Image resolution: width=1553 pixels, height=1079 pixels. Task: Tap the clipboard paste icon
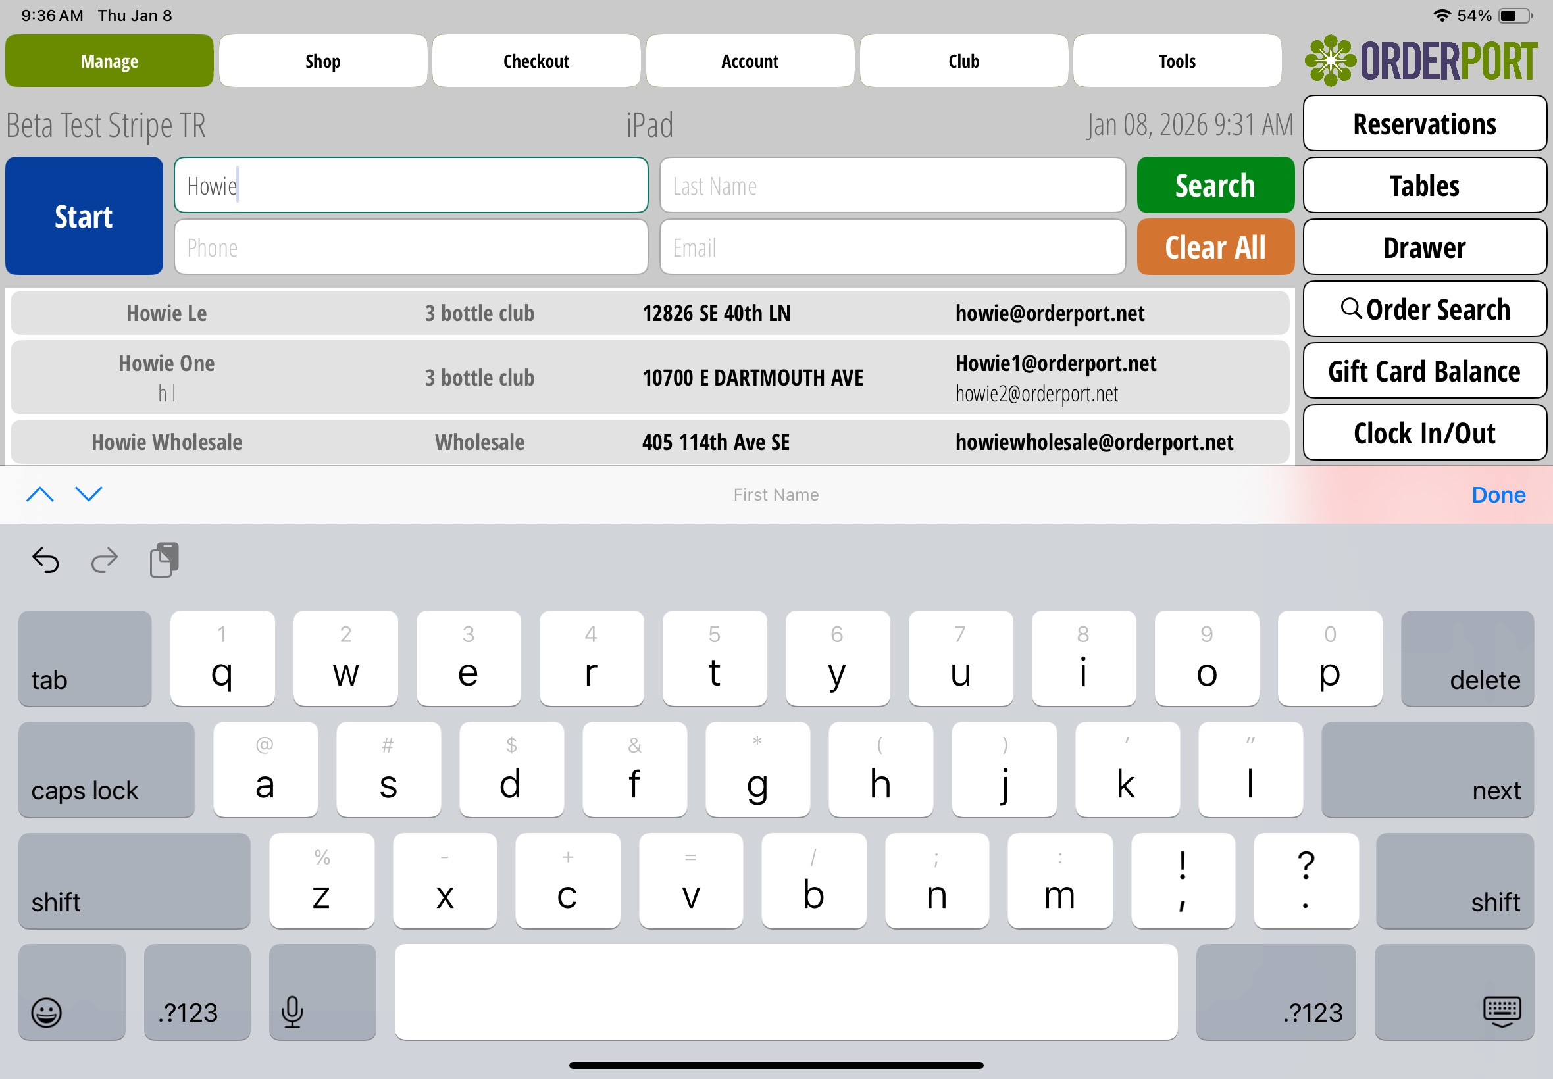coord(165,560)
